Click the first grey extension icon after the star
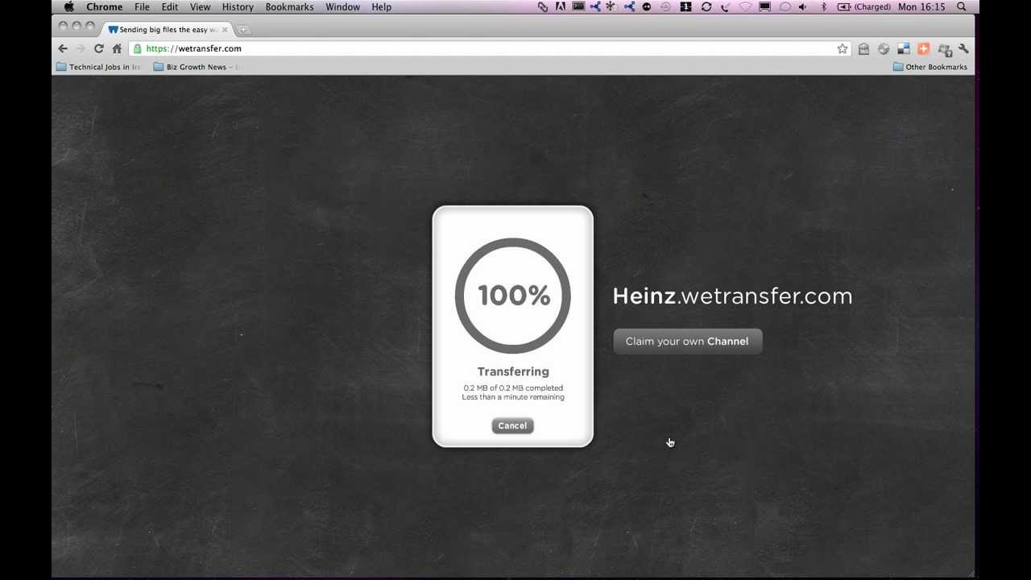Image resolution: width=1031 pixels, height=580 pixels. [863, 49]
